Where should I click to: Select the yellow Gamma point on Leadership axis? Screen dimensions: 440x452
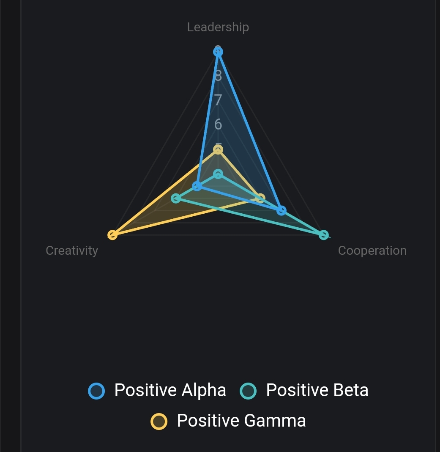(218, 149)
